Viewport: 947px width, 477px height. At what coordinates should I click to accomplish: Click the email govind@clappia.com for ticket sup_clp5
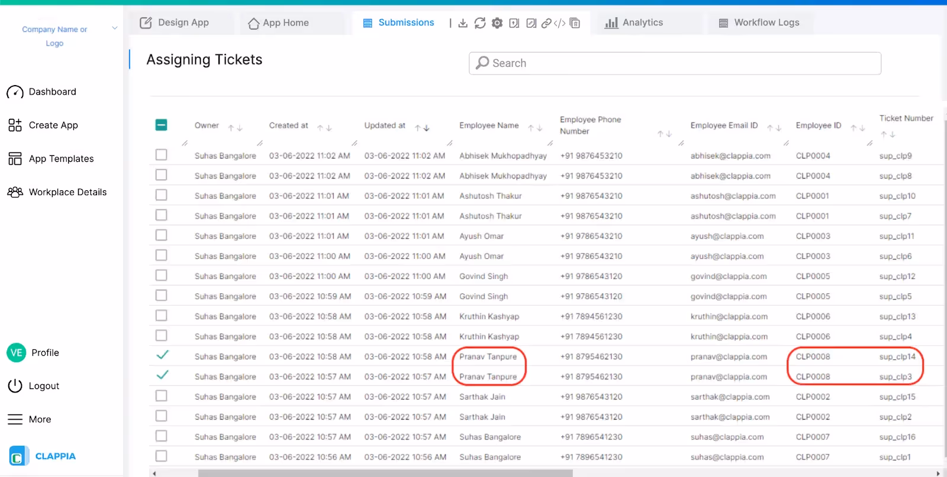[729, 297]
